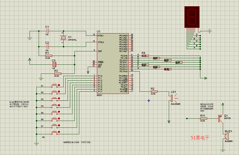
Task: Select resistor R1 body
Action: tap(49, 56)
